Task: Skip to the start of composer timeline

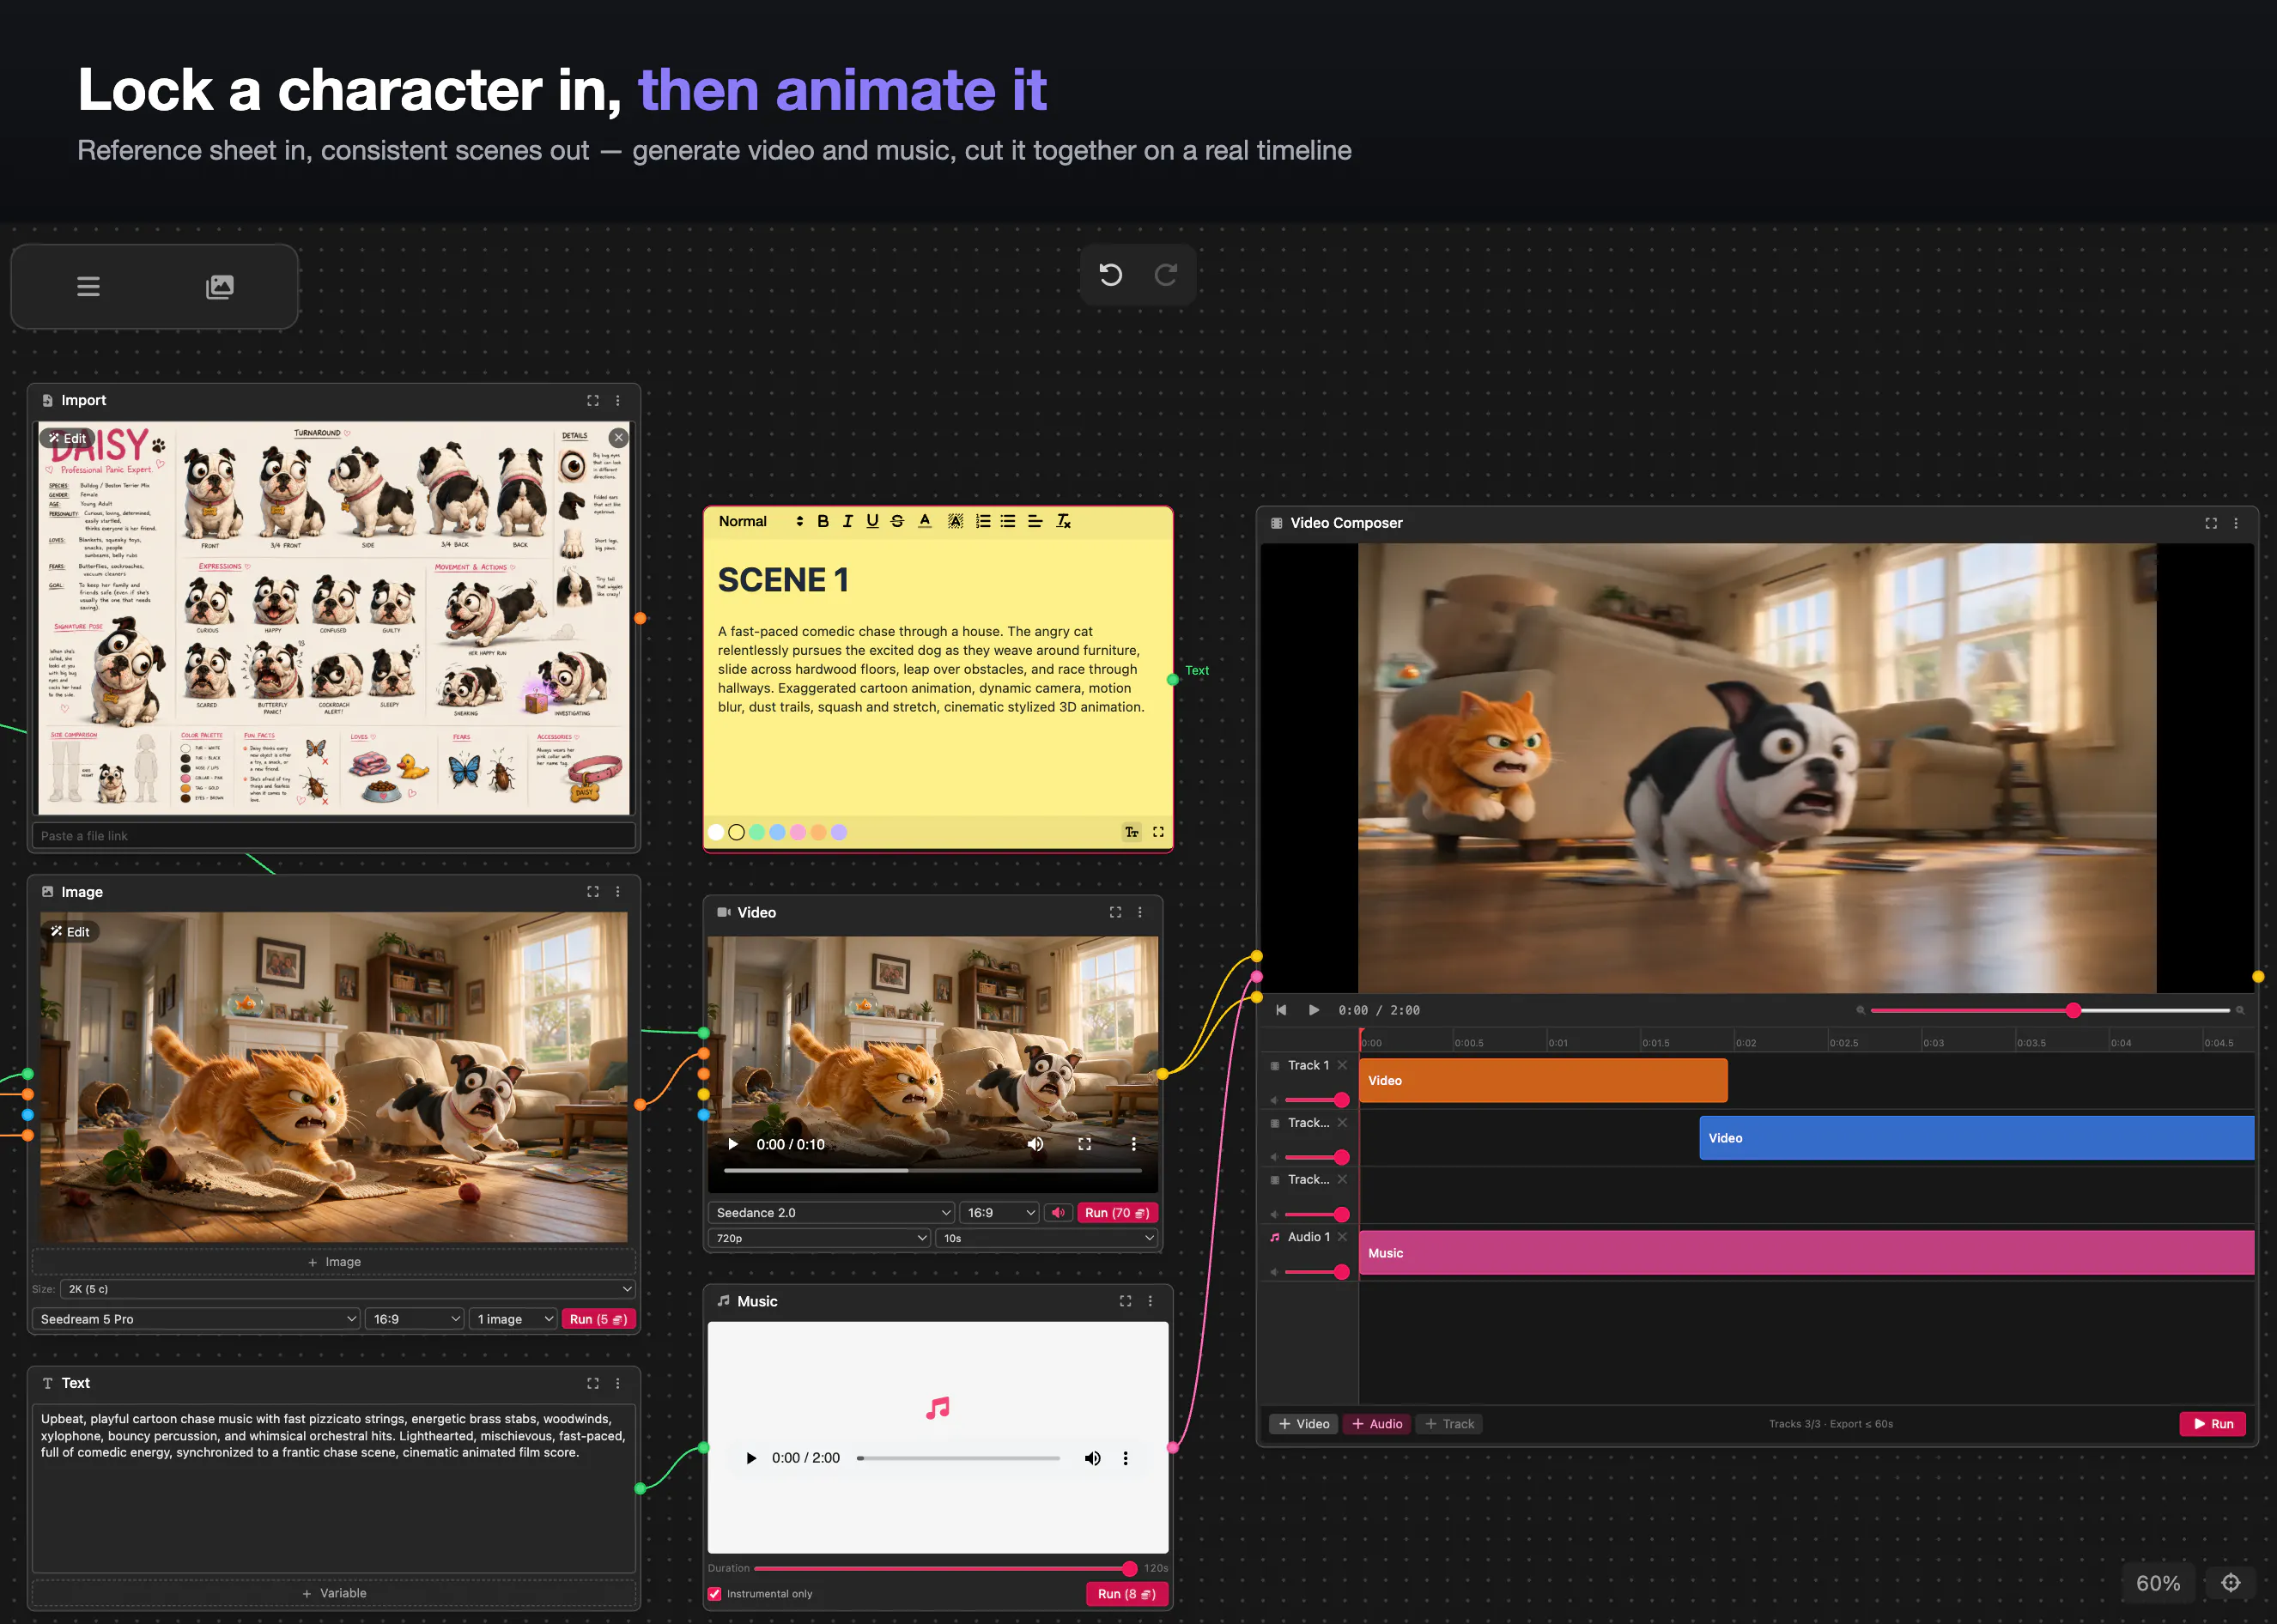Action: tap(1281, 1010)
